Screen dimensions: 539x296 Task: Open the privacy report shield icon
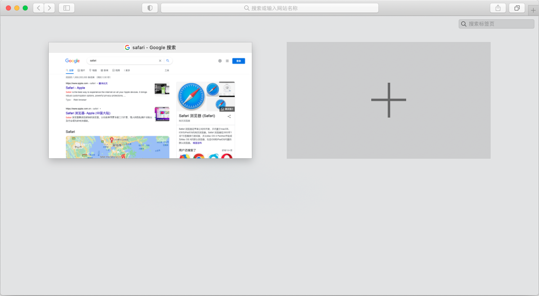pyautogui.click(x=150, y=8)
